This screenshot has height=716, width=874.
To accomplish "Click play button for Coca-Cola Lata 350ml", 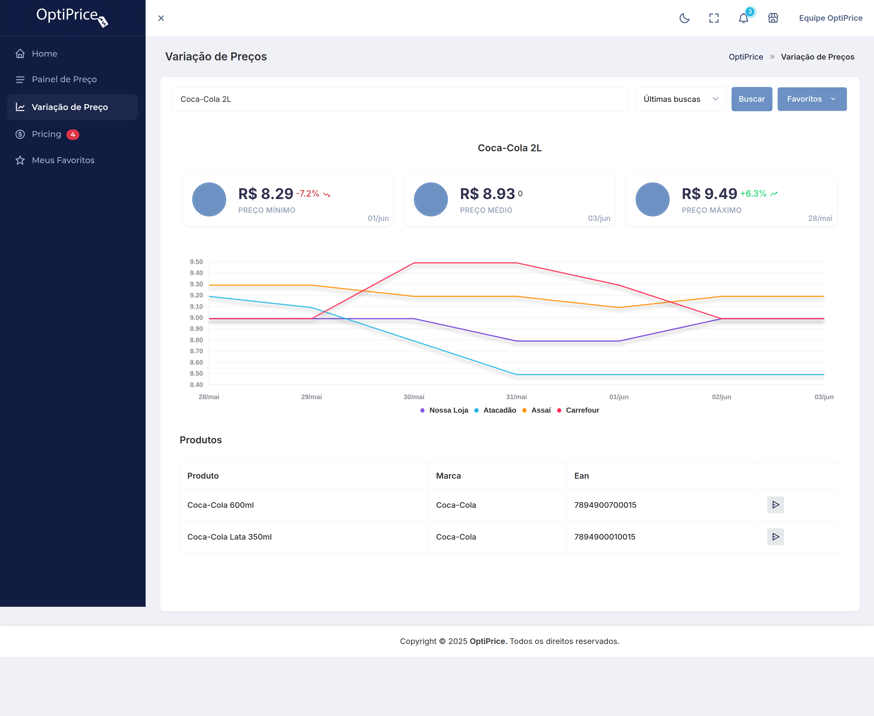I will (x=776, y=537).
